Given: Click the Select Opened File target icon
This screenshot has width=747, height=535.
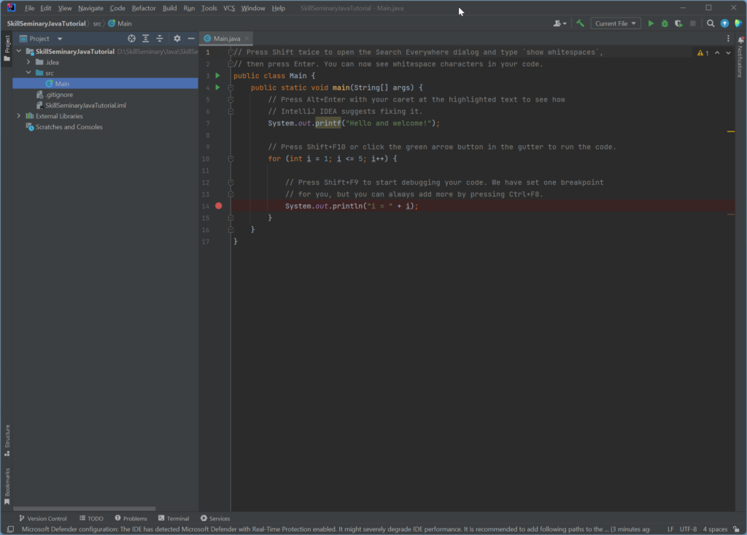Looking at the screenshot, I should (x=131, y=39).
